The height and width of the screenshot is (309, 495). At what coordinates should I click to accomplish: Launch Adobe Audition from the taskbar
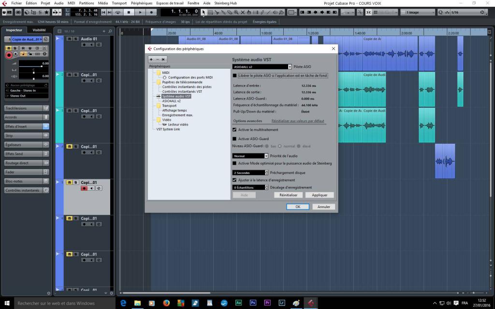click(x=239, y=303)
